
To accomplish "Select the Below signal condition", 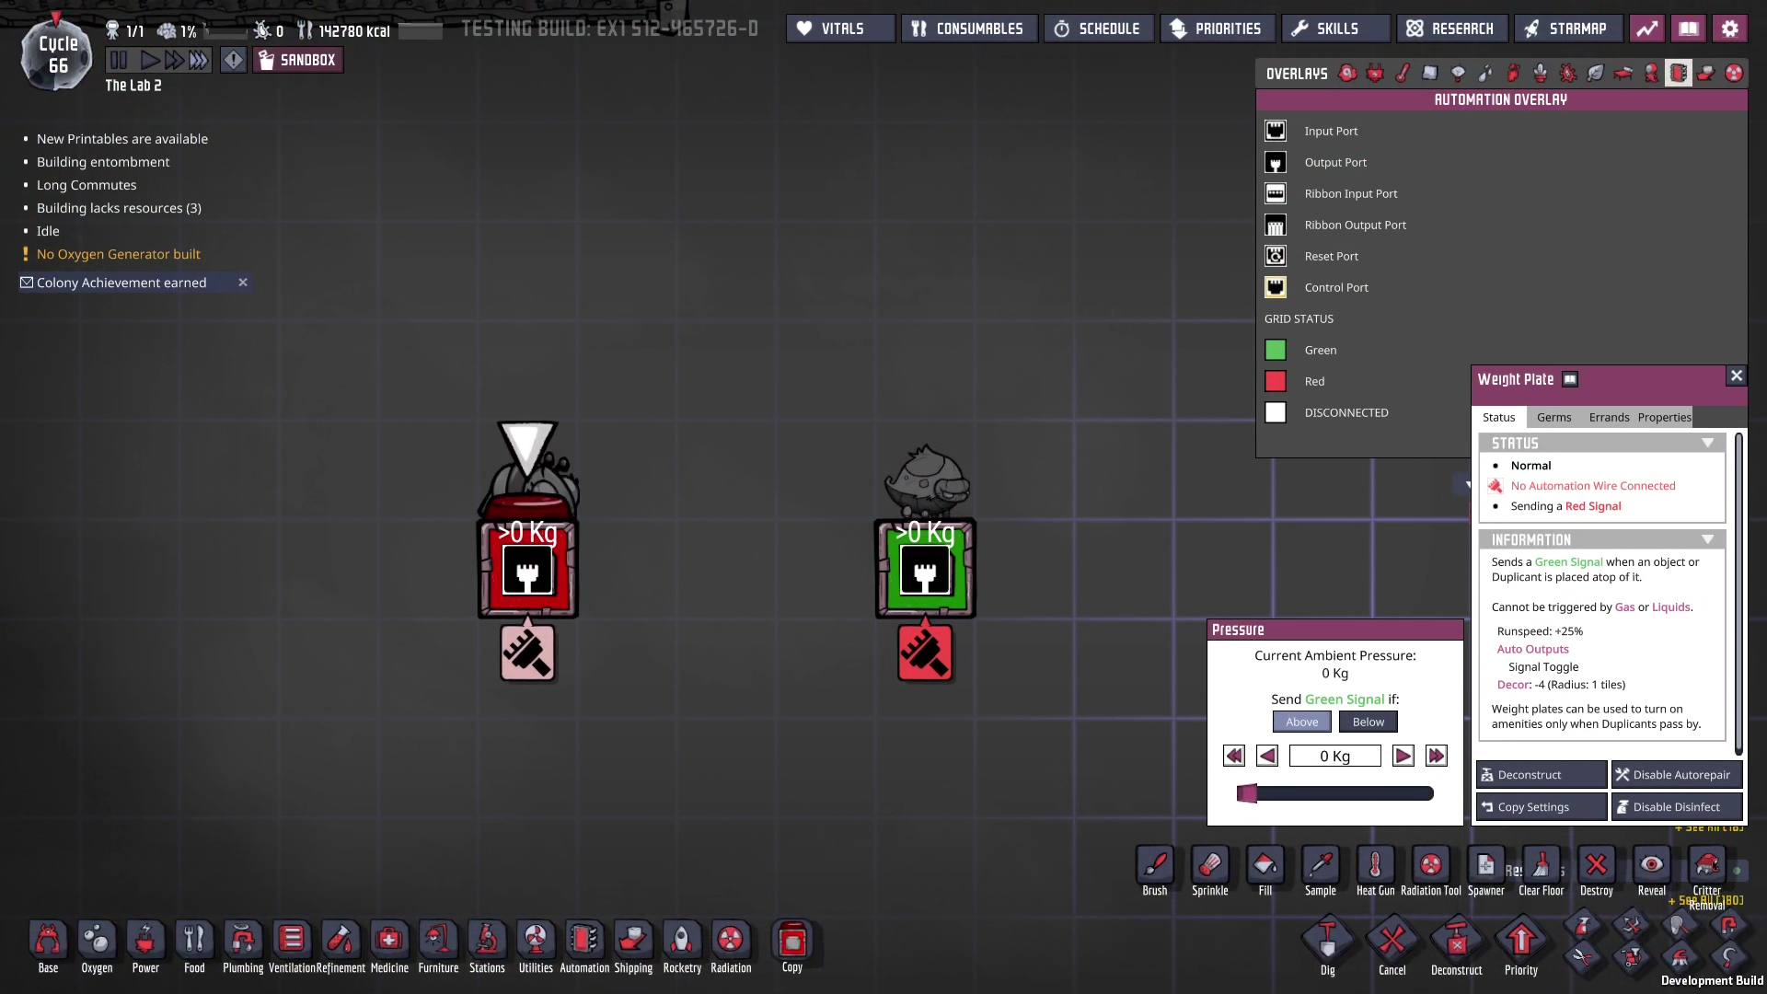I will click(x=1368, y=722).
